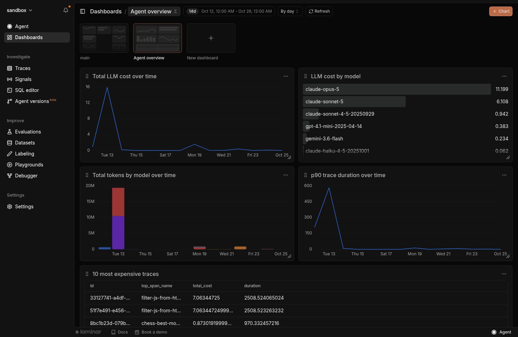Open options menu for LLM cost by model
The width and height of the screenshot is (518, 337).
[x=504, y=76]
